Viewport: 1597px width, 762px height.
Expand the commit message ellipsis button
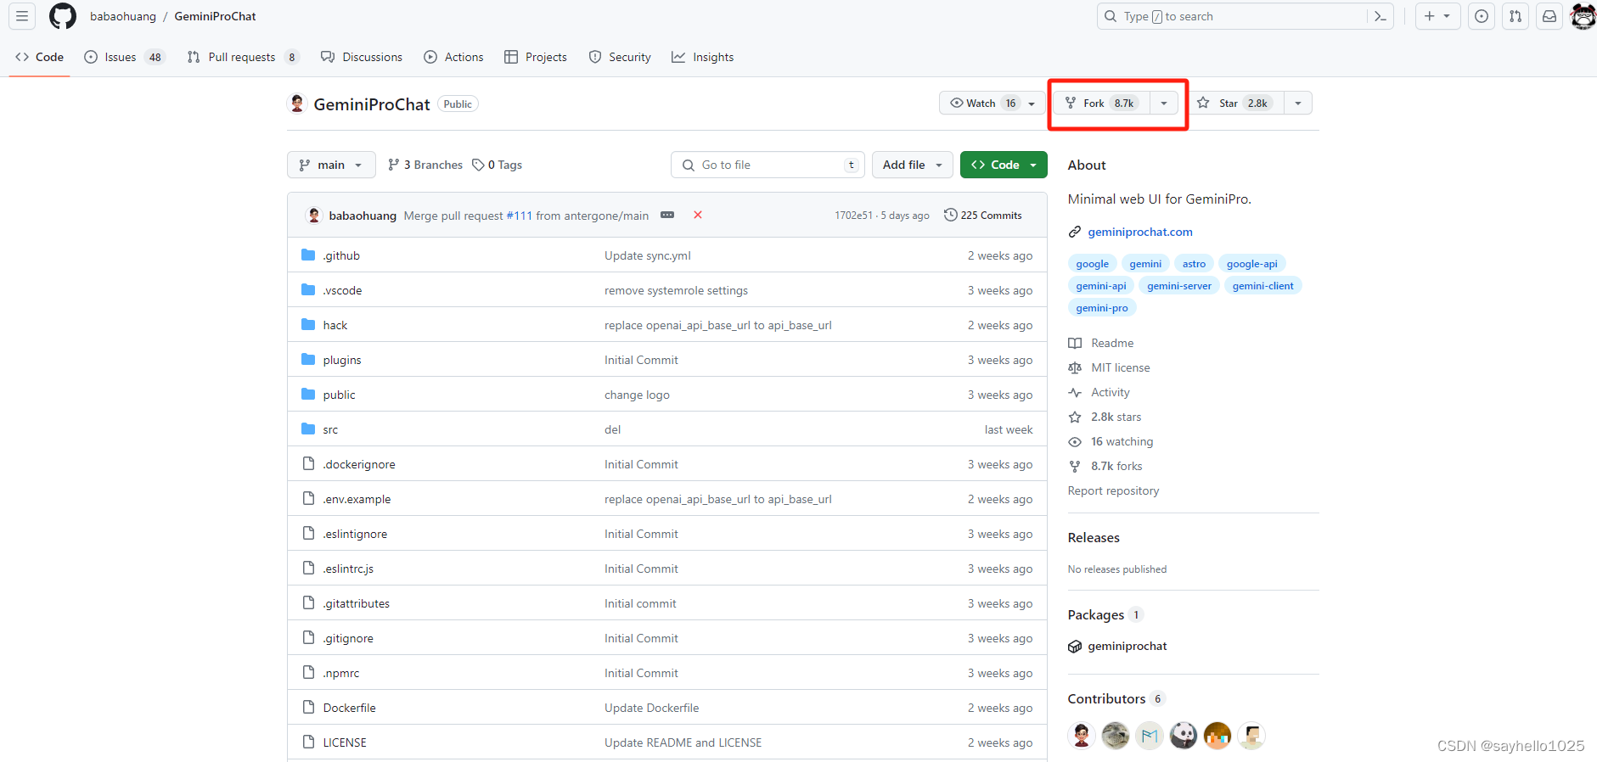coord(667,215)
